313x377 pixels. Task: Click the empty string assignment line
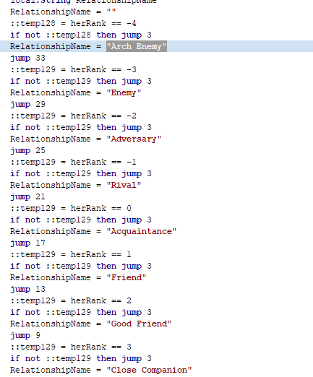[x=63, y=12]
